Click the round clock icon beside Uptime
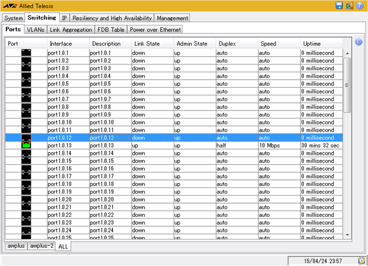The height and width of the screenshot is (266, 368). click(x=359, y=42)
